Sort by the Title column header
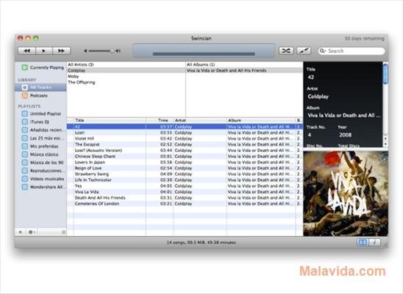 [x=110, y=120]
